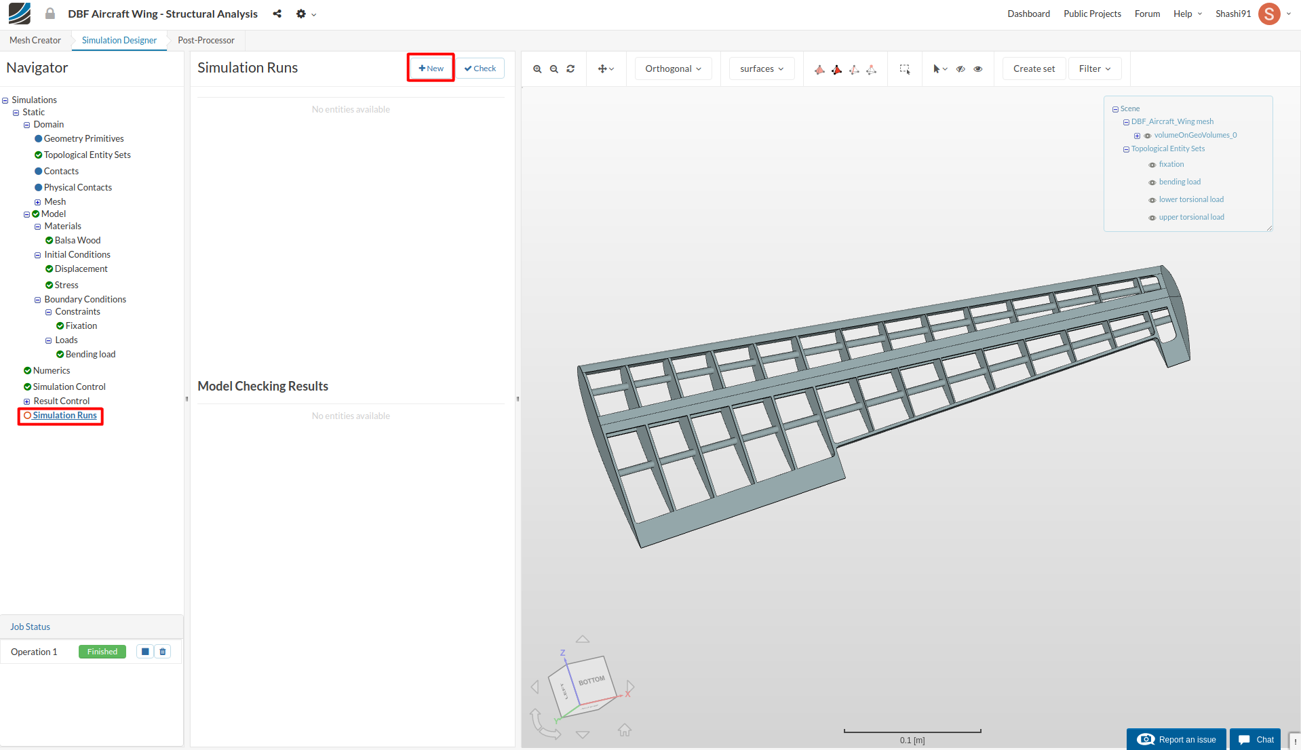Collapse the Scene tree node
Image resolution: width=1301 pixels, height=750 pixels.
pyautogui.click(x=1115, y=109)
